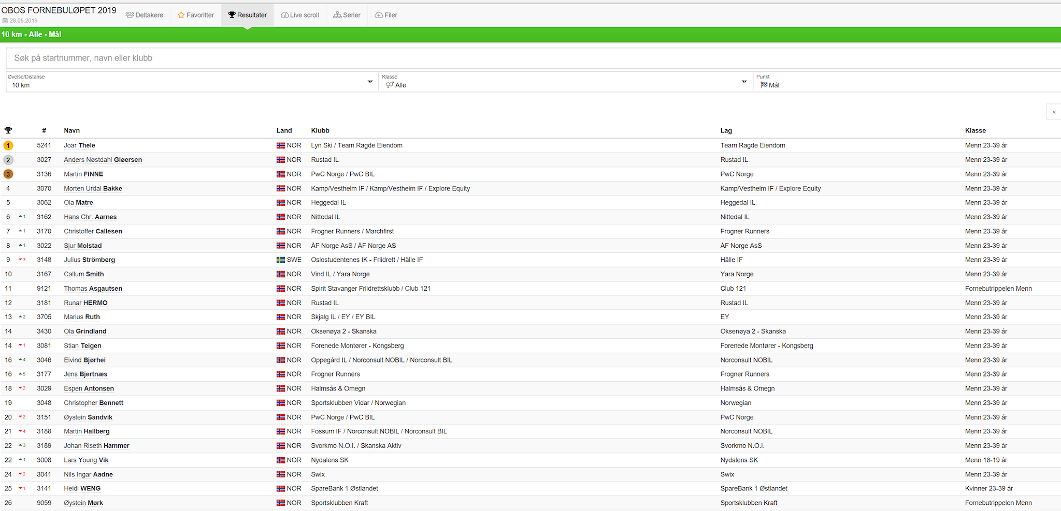Click the bronze third place medal icon

pos(8,174)
